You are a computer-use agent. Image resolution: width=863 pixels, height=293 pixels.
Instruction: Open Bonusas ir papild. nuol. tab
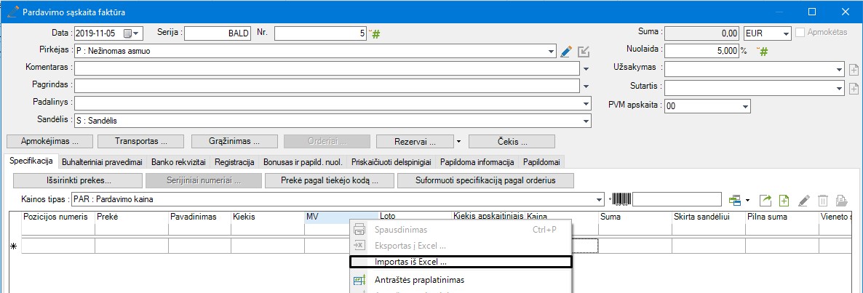click(x=303, y=162)
